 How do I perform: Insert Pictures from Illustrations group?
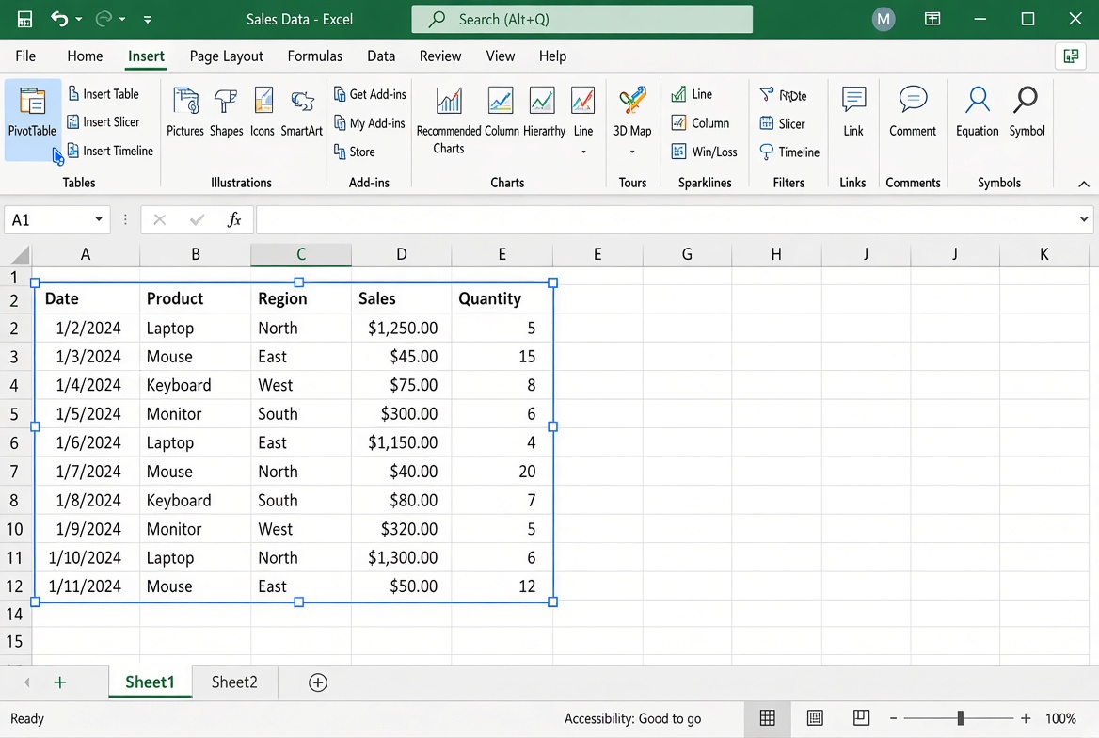[185, 112]
